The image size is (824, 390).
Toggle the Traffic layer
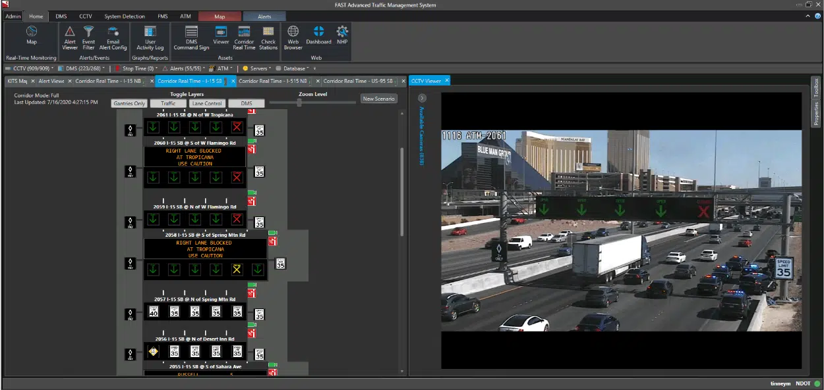(168, 103)
